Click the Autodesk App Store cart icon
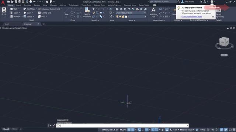The height and width of the screenshot is (132, 236). (x=201, y=1)
